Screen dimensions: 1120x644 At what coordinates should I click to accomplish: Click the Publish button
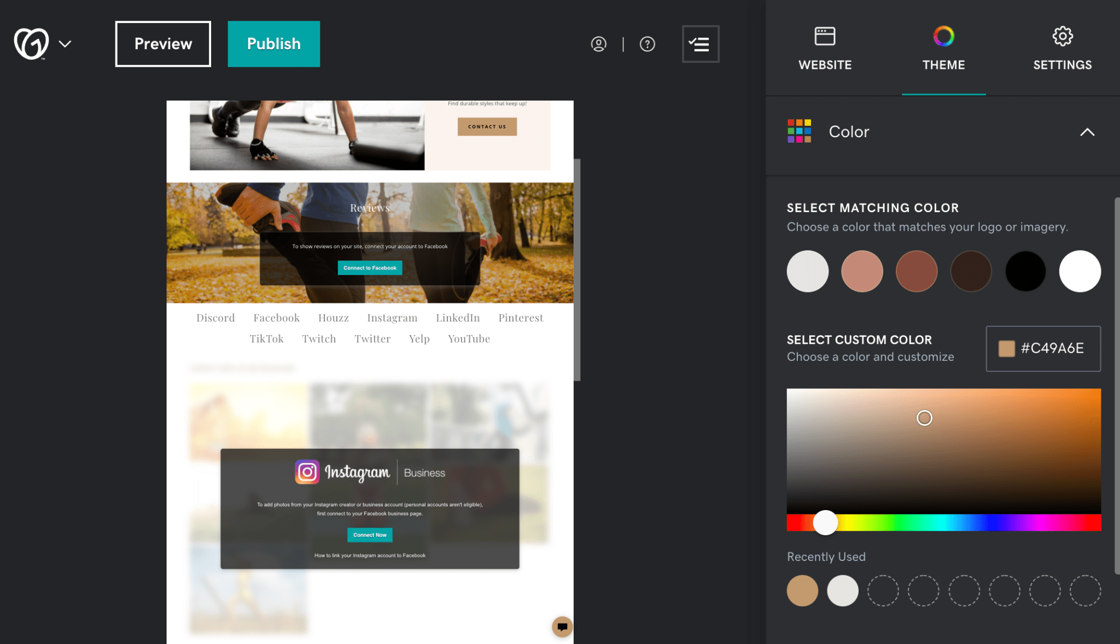coord(274,44)
